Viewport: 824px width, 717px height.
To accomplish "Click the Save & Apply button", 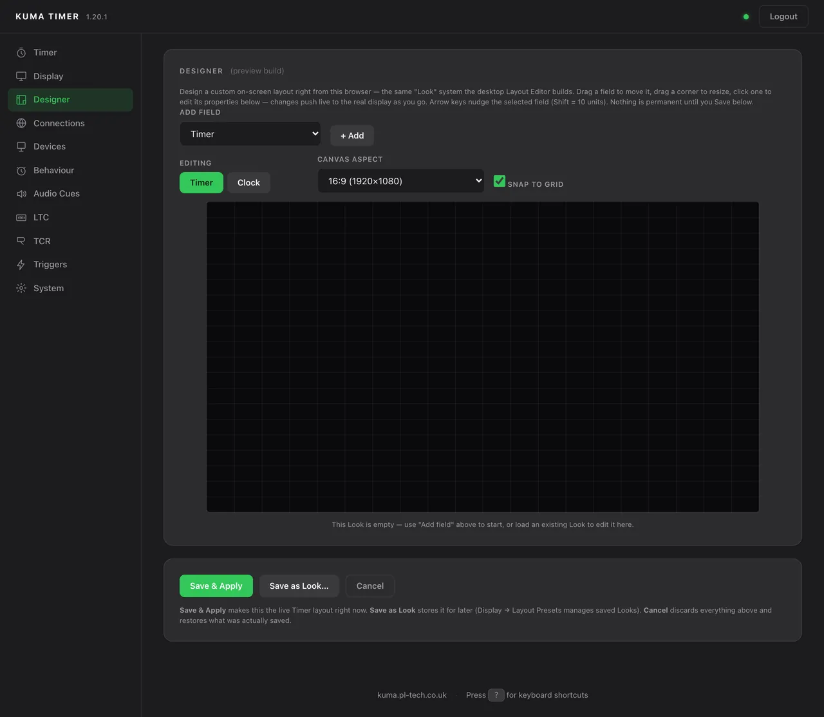I will click(216, 586).
